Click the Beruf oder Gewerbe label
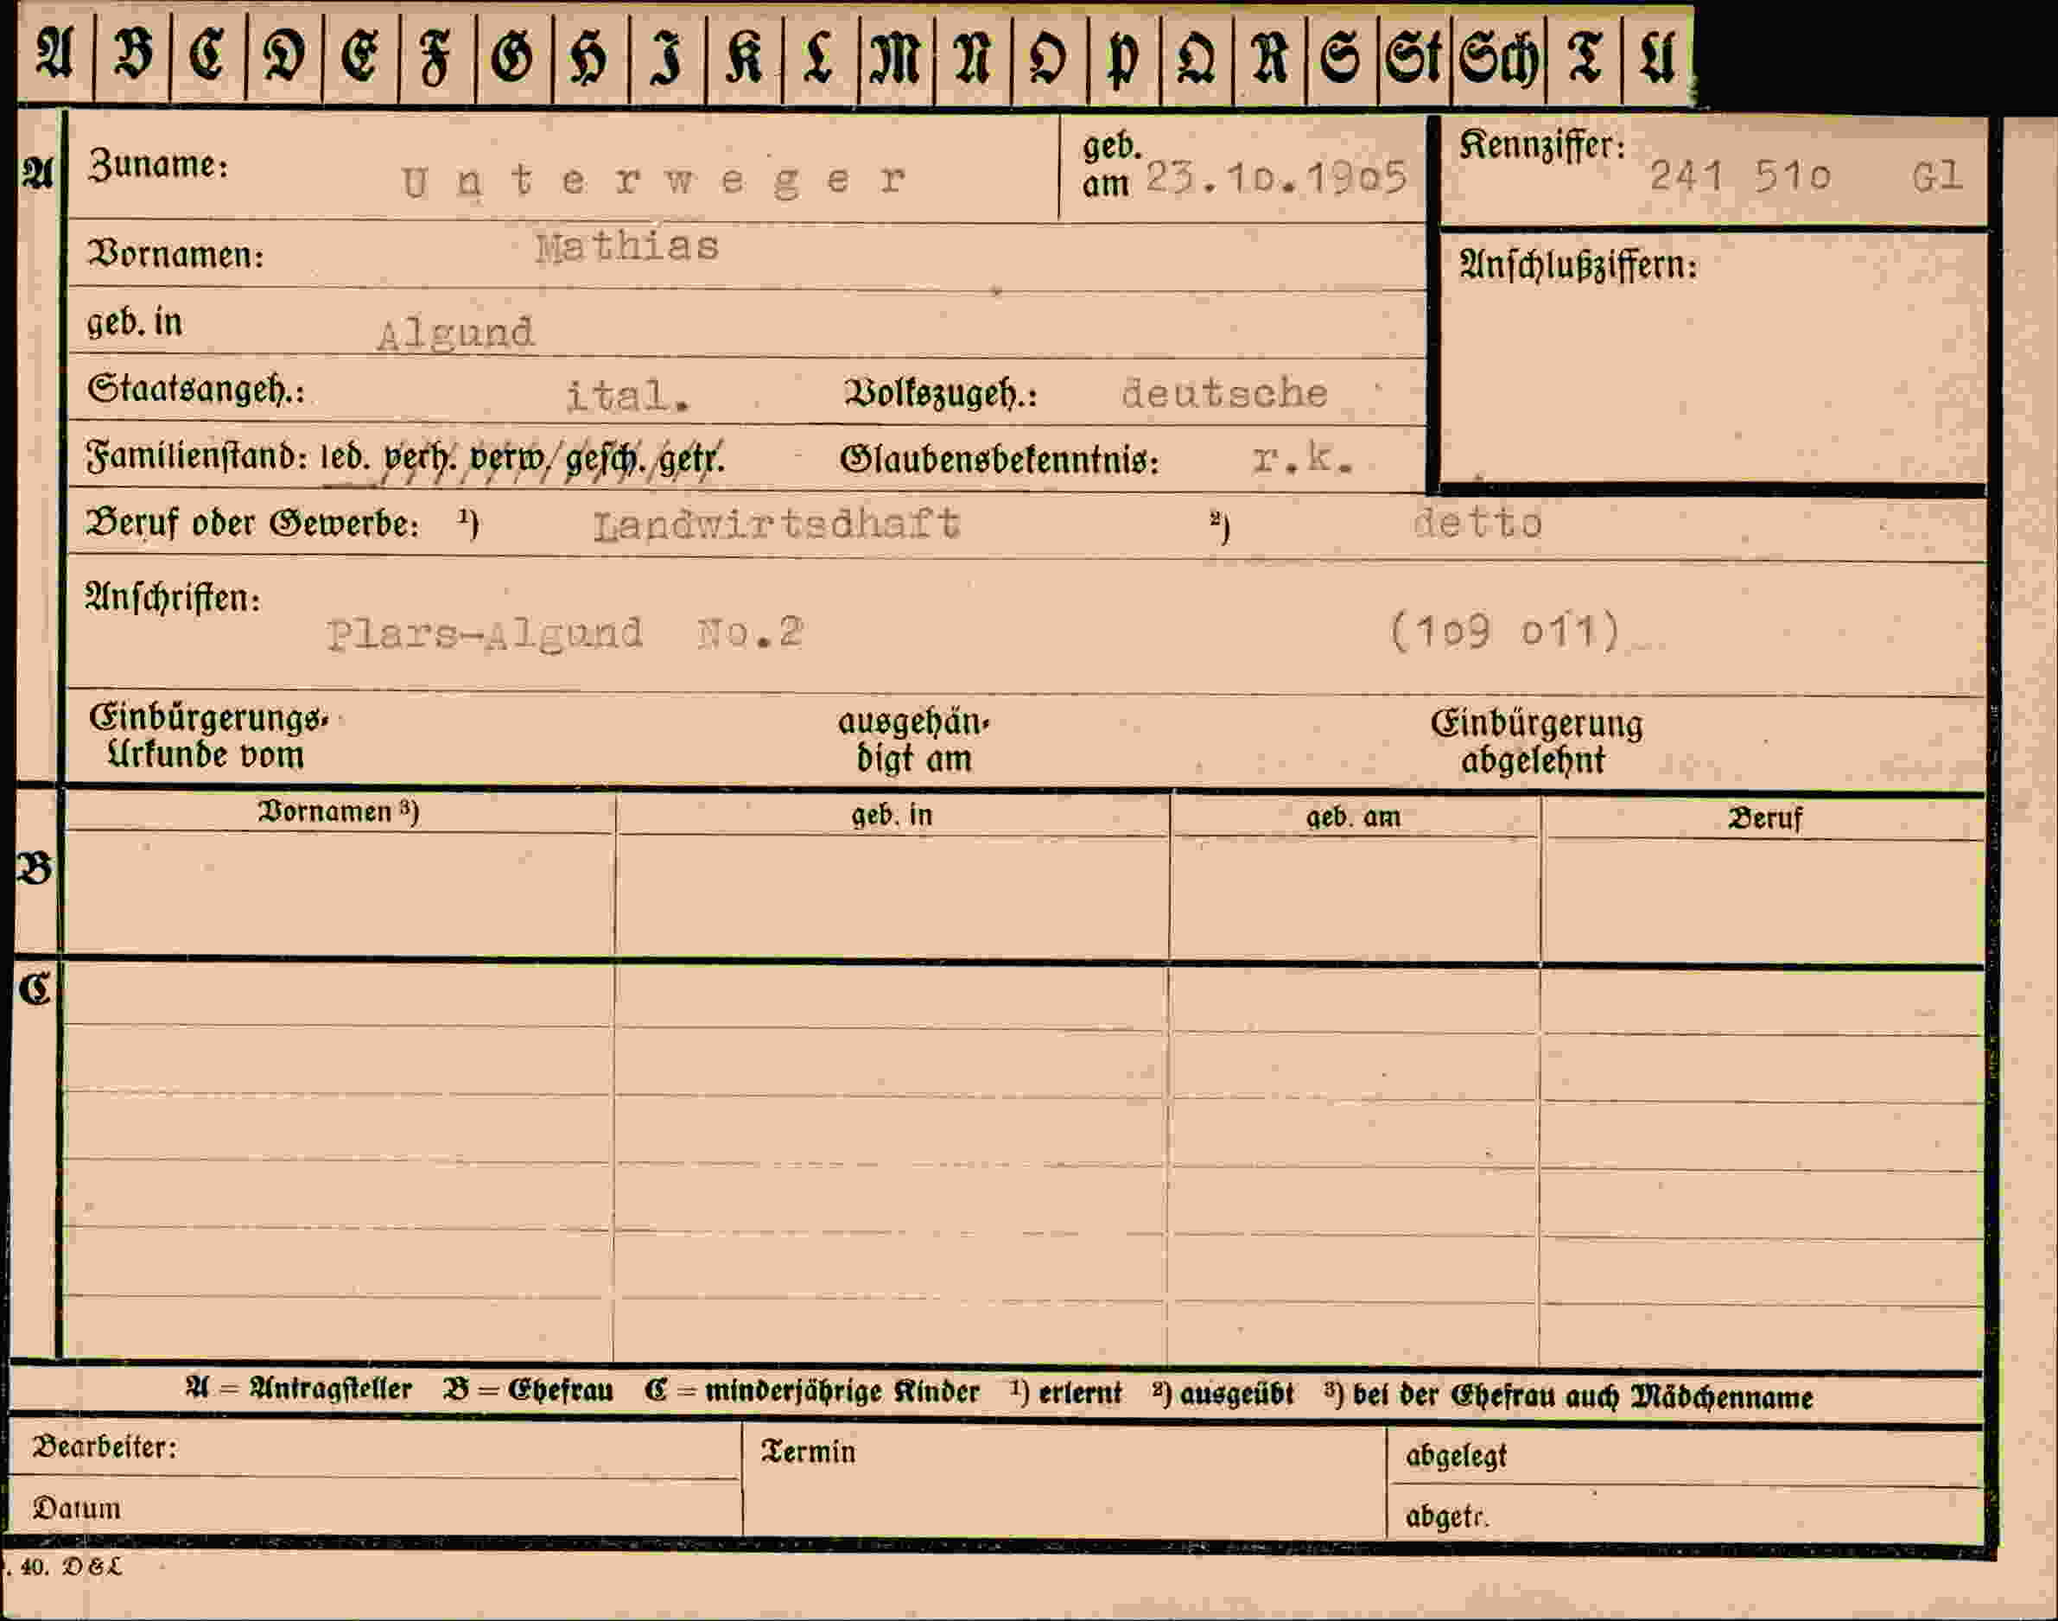 click(253, 523)
